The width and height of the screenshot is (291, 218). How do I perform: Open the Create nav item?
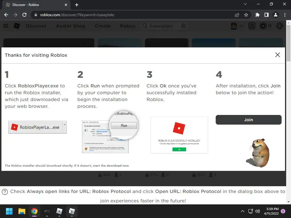click(103, 26)
